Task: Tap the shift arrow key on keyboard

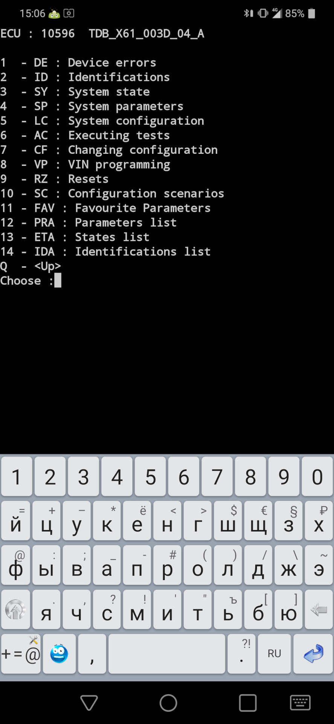Action: [x=15, y=609]
